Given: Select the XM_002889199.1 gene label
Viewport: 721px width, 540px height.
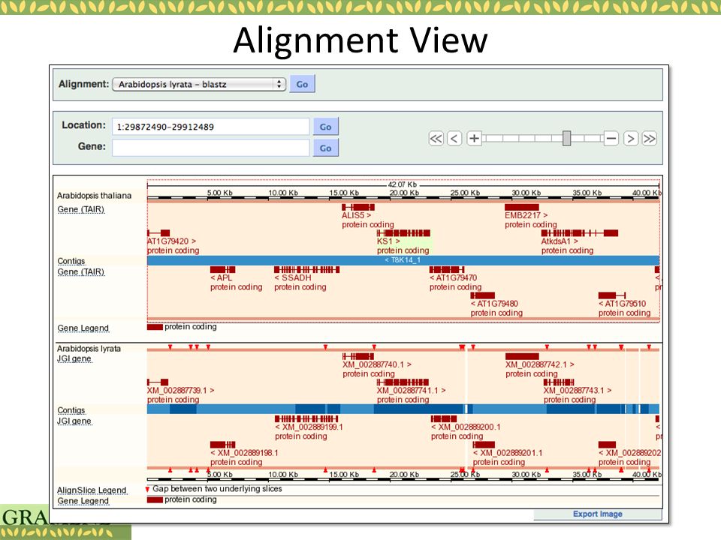Looking at the screenshot, I should tap(309, 427).
